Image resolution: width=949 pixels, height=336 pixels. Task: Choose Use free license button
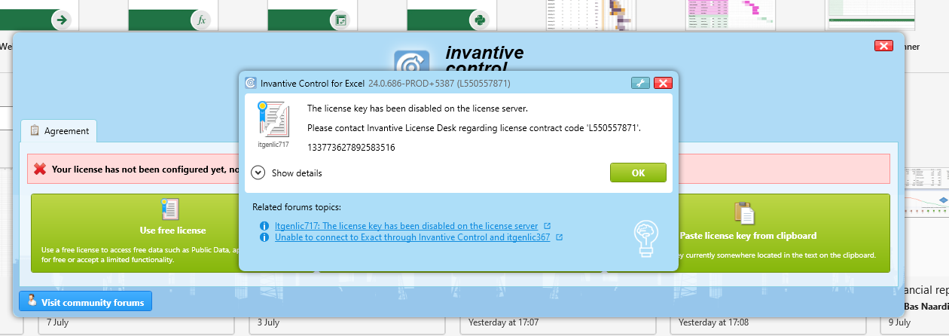(x=172, y=233)
